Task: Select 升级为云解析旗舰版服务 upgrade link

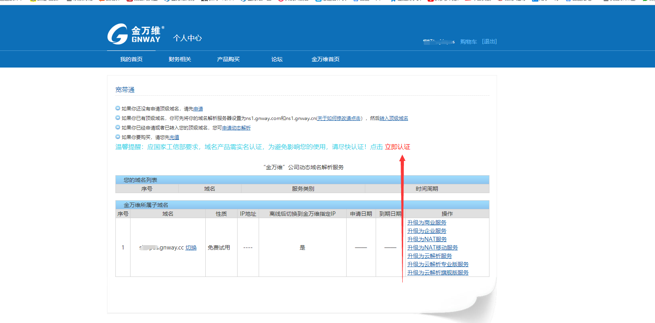Action: coord(438,273)
